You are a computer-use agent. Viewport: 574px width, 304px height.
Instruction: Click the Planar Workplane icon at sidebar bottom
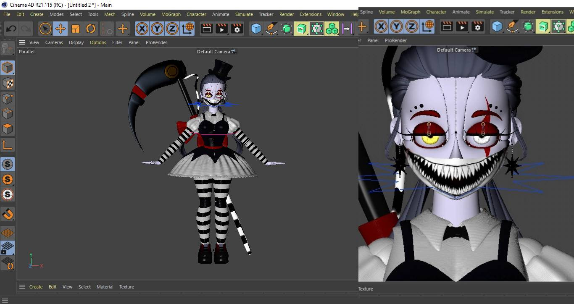click(x=8, y=263)
